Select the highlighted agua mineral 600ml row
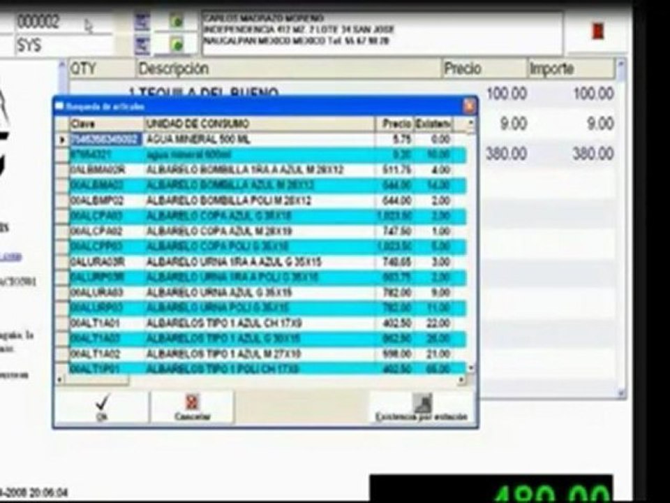 [267, 155]
